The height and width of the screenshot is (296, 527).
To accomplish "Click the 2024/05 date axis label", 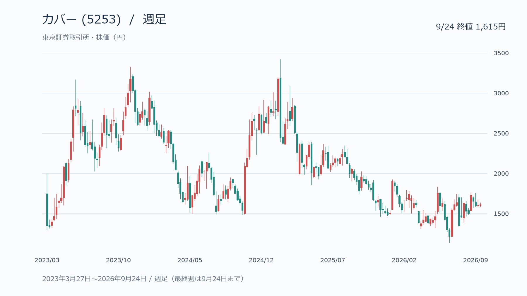I will tap(190, 260).
